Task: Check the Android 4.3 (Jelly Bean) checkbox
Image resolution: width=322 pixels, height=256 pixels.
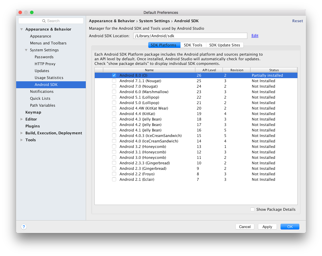Action: click(114, 119)
